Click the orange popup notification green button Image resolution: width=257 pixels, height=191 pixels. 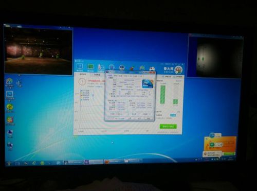coord(229,153)
